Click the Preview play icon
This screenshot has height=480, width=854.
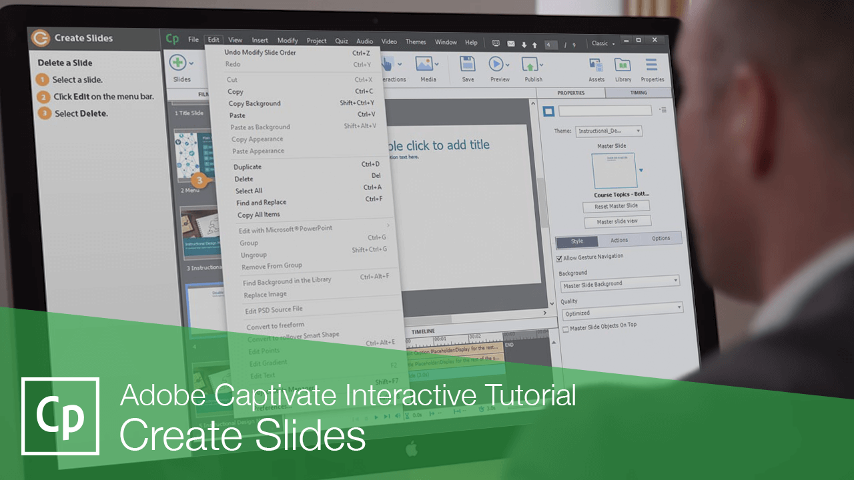point(496,64)
